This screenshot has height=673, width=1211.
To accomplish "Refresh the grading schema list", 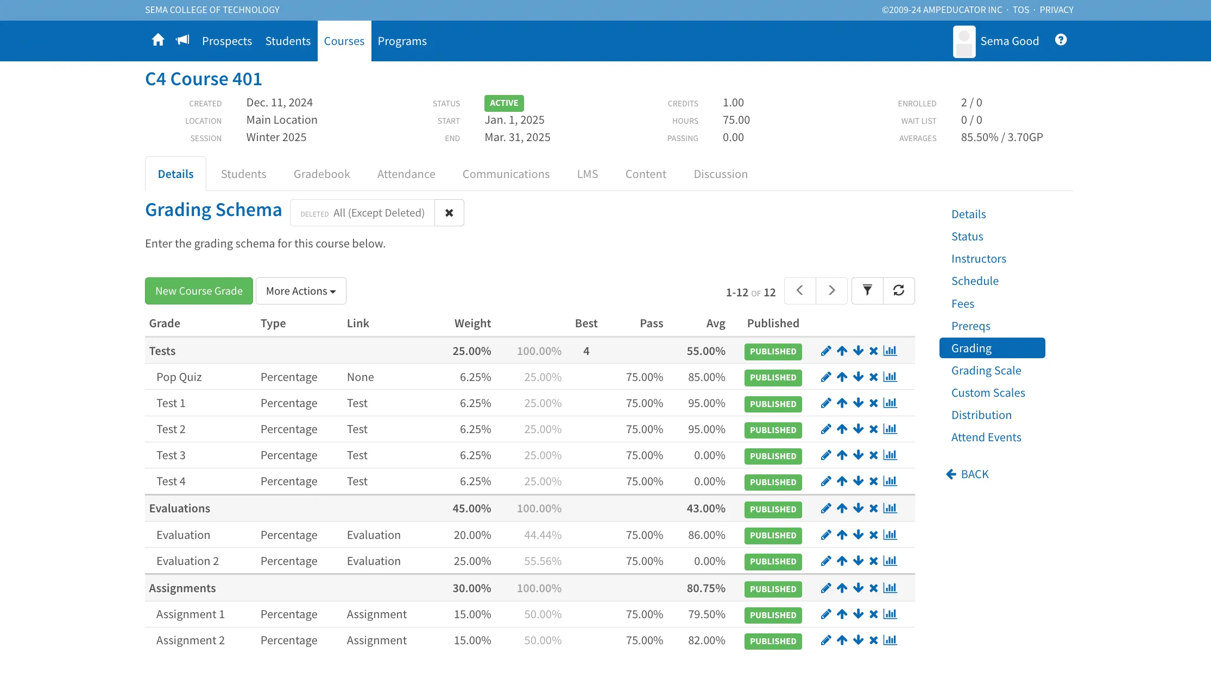I will pos(899,290).
